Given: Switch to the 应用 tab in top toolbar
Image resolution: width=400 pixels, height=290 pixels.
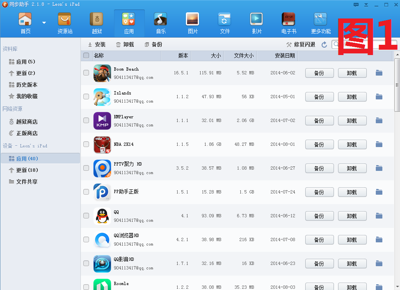Looking at the screenshot, I should tap(129, 23).
